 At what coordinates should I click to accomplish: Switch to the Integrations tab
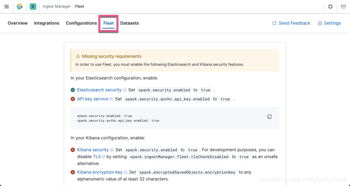click(47, 23)
